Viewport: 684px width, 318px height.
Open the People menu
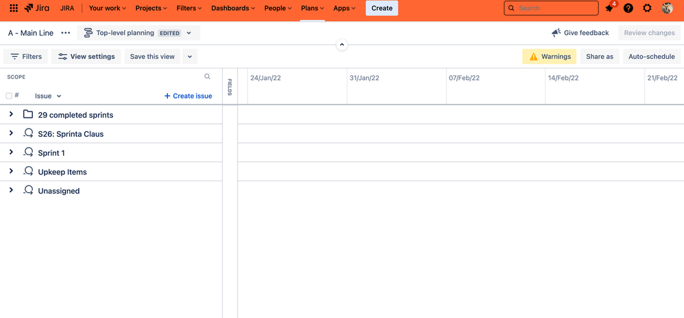point(278,8)
